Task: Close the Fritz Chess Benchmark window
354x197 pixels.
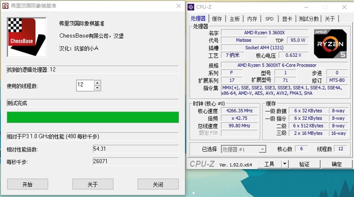Action: 179,6
